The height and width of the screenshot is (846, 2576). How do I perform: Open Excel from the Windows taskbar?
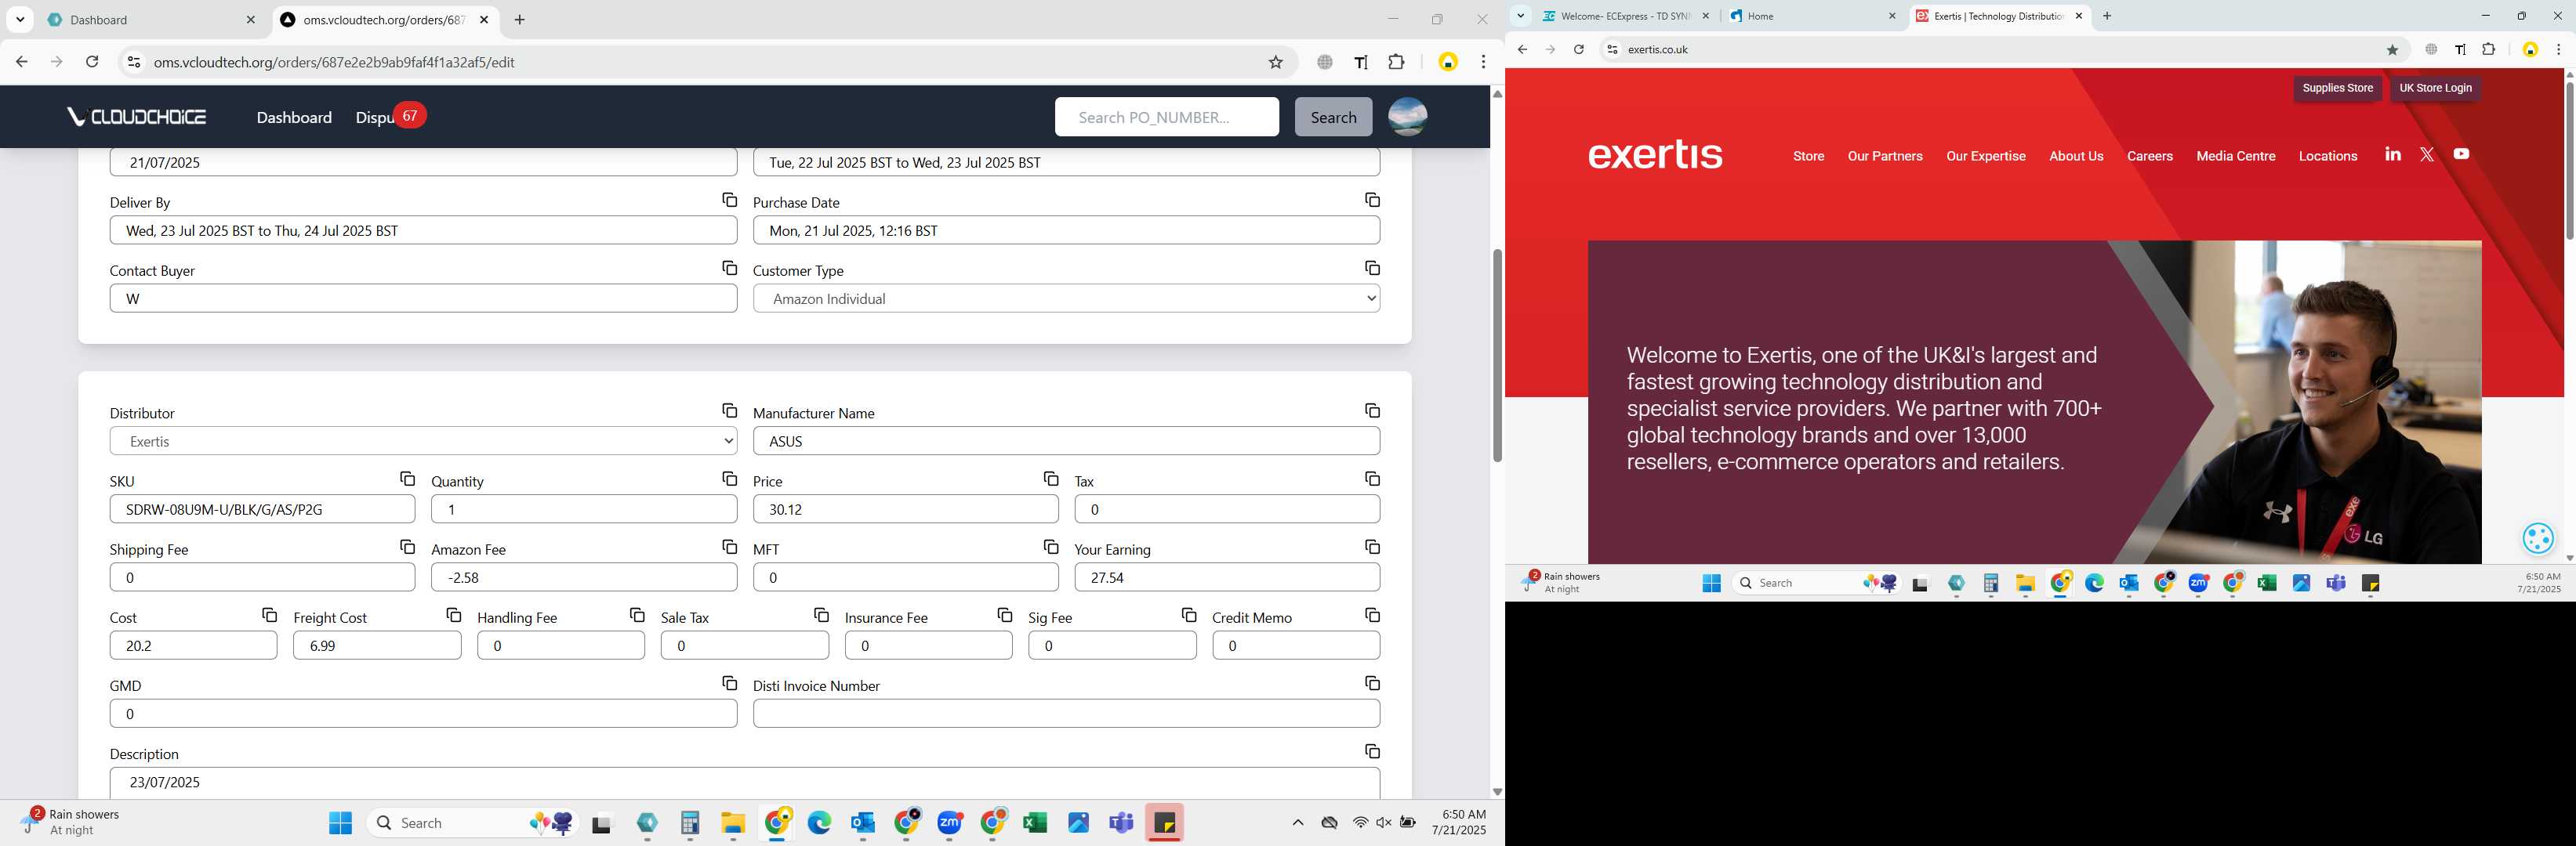point(1035,822)
